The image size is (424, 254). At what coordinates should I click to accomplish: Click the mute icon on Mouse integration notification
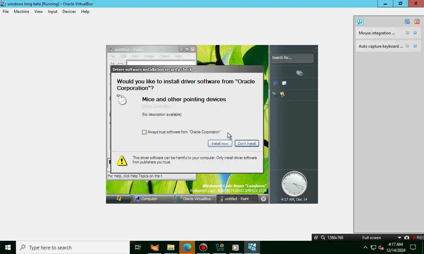click(x=407, y=33)
